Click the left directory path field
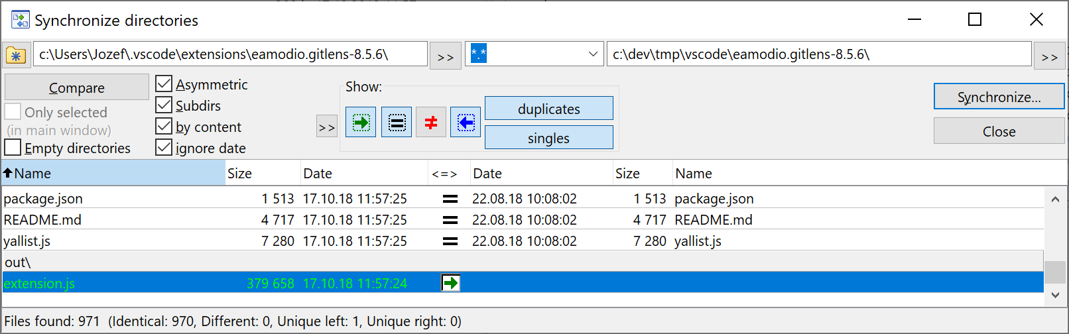The image size is (1069, 334). coord(230,54)
